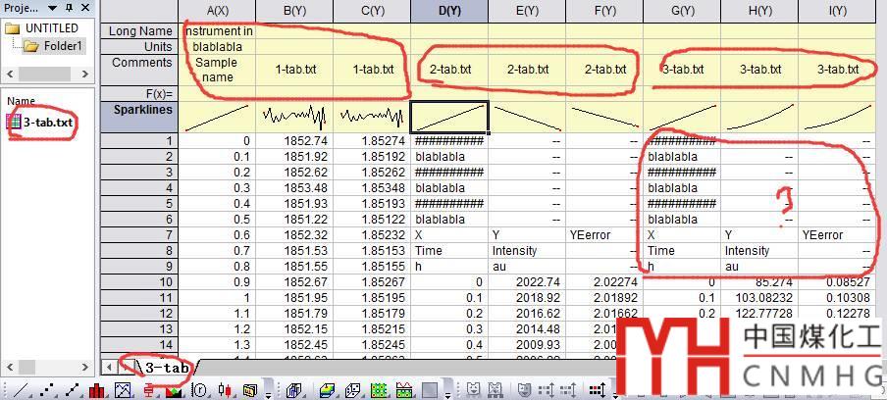The image size is (887, 400).
Task: Click the A(X) column sparkline thumbnail
Action: pyautogui.click(x=216, y=118)
